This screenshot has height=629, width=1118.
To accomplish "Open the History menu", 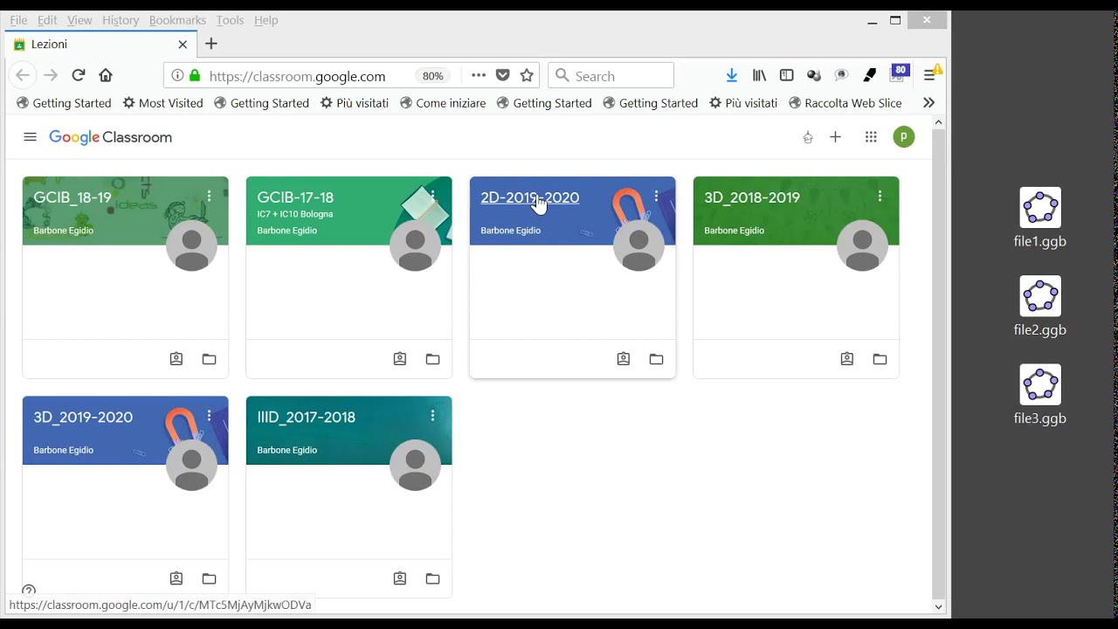I will [121, 20].
